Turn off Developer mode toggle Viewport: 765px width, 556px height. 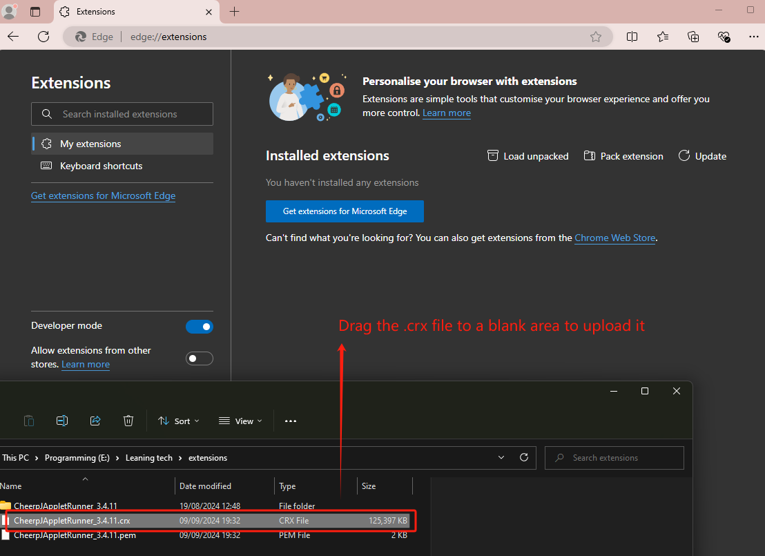[199, 327]
